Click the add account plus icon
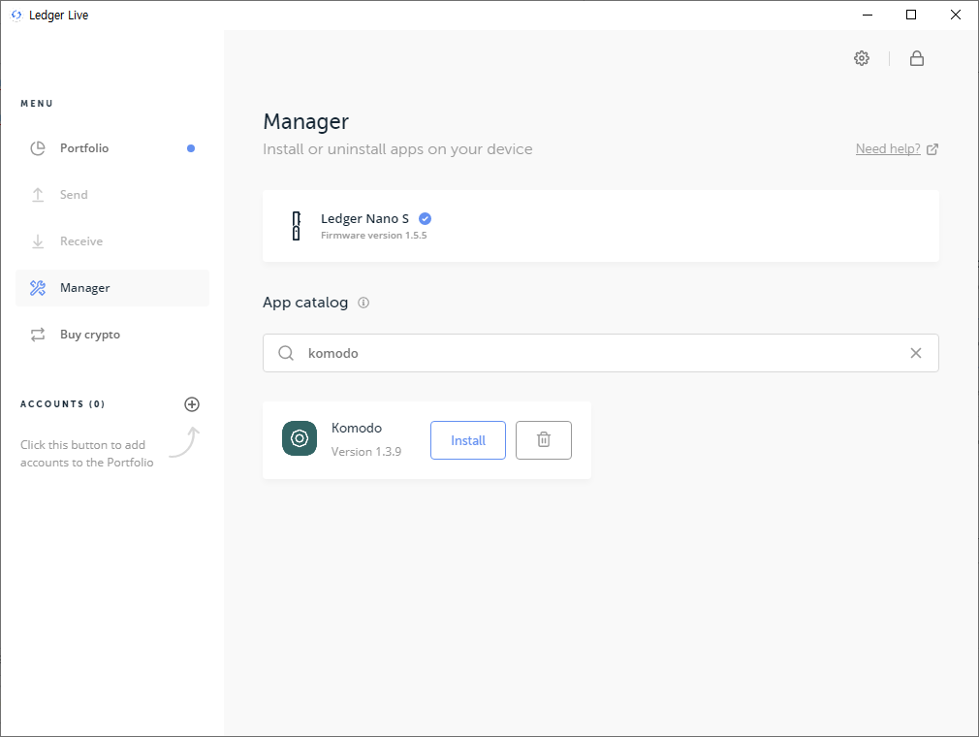979x737 pixels. [x=192, y=404]
